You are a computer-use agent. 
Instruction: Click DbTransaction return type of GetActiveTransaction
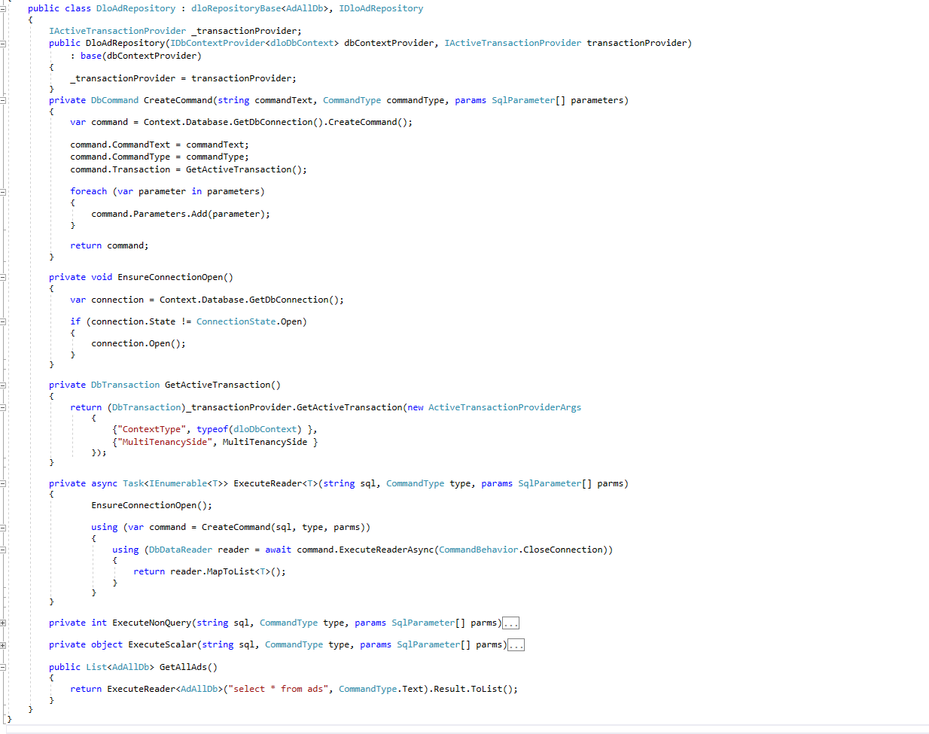(x=125, y=385)
